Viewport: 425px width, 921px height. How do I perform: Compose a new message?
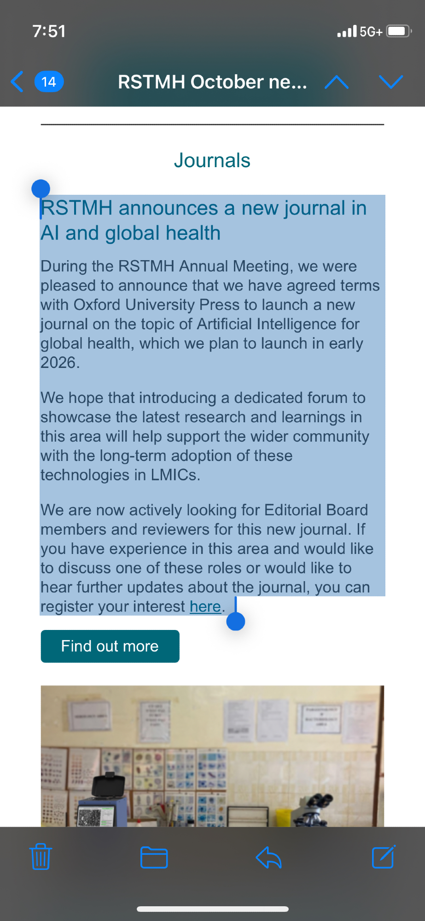pos(383,857)
